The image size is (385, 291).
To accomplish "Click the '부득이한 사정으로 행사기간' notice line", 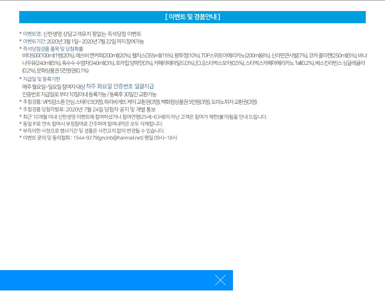I will tap(94, 131).
